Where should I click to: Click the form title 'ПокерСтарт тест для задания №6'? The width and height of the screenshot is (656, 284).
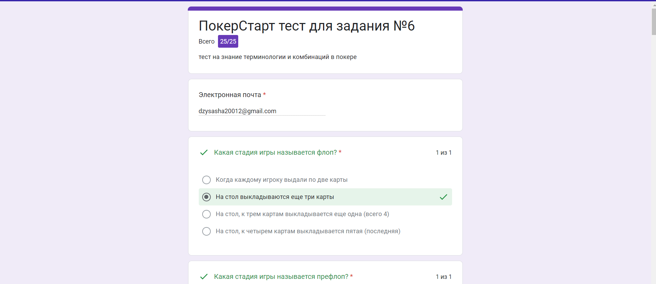[307, 26]
